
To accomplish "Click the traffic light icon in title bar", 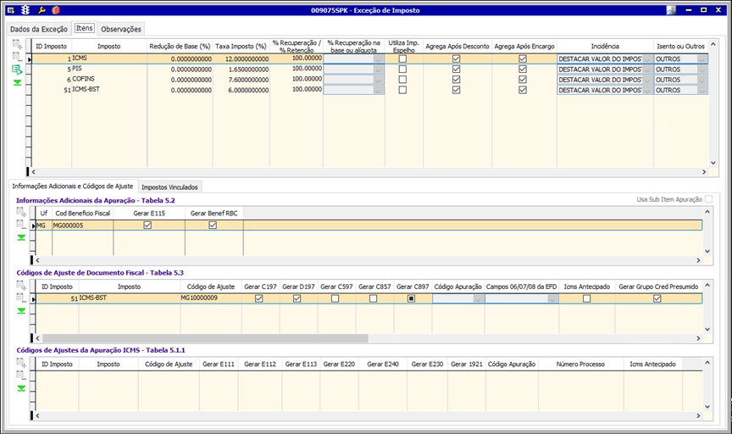I will click(x=25, y=10).
